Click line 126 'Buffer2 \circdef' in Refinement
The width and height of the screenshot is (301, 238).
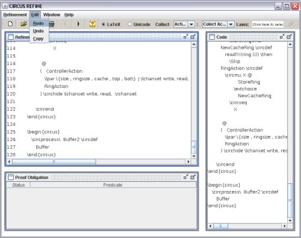tap(81, 139)
